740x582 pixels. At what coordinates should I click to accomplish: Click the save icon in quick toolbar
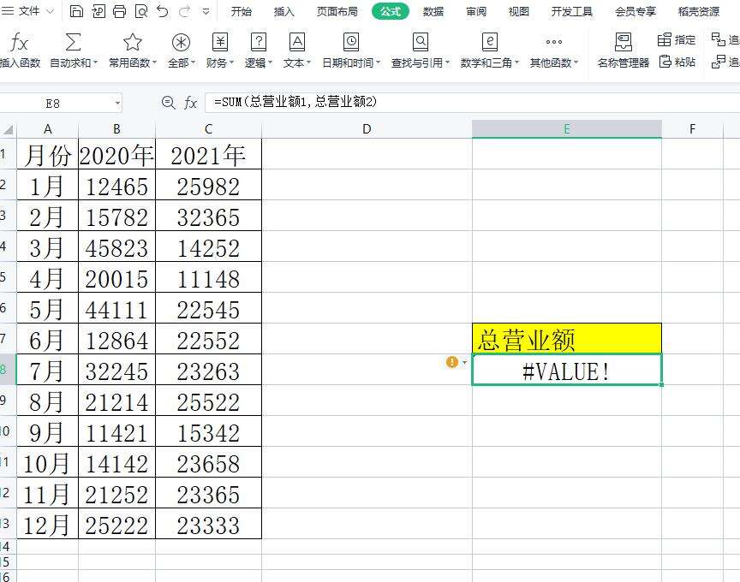pos(76,11)
